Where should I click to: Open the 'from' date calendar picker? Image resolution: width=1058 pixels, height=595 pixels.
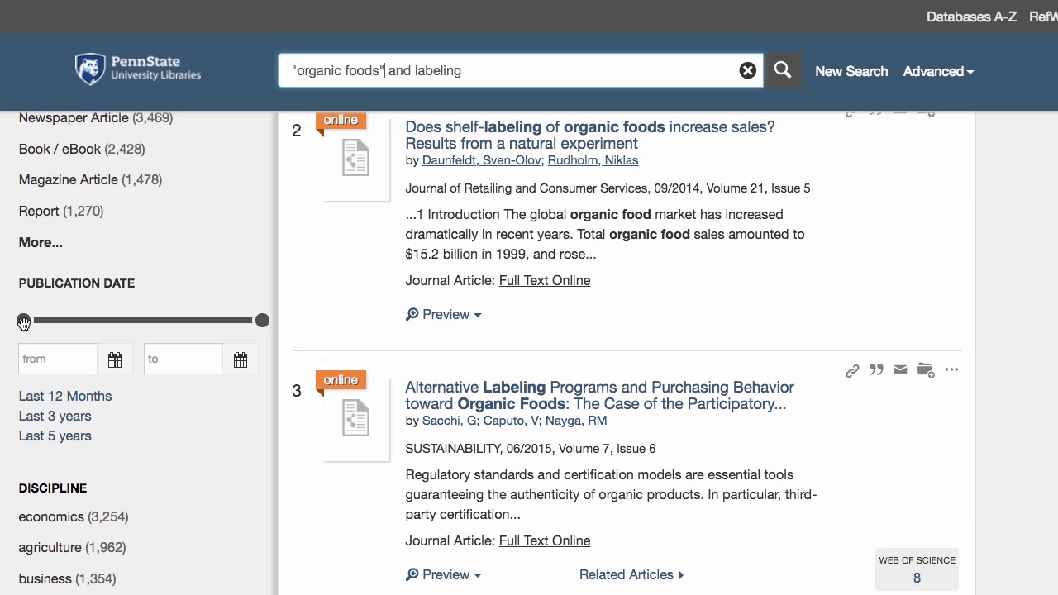pos(115,359)
